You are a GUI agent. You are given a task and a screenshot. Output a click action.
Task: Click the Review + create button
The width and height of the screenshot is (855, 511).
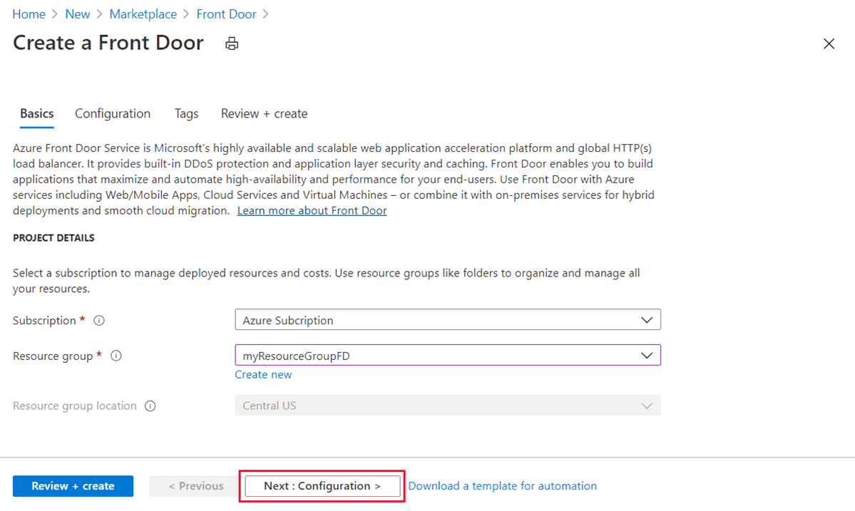pos(73,485)
